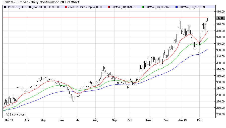Click the green EXPMA (50) legend swatch

click(x=143, y=7)
